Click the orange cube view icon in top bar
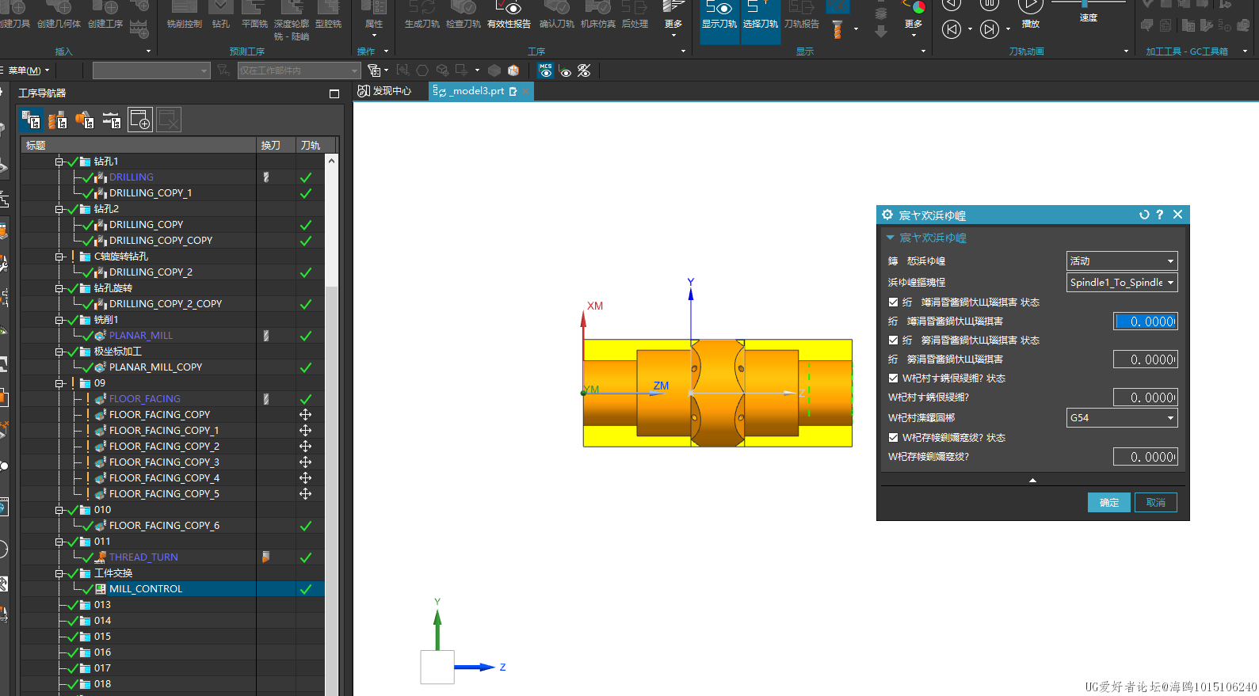The width and height of the screenshot is (1259, 696). 513,70
